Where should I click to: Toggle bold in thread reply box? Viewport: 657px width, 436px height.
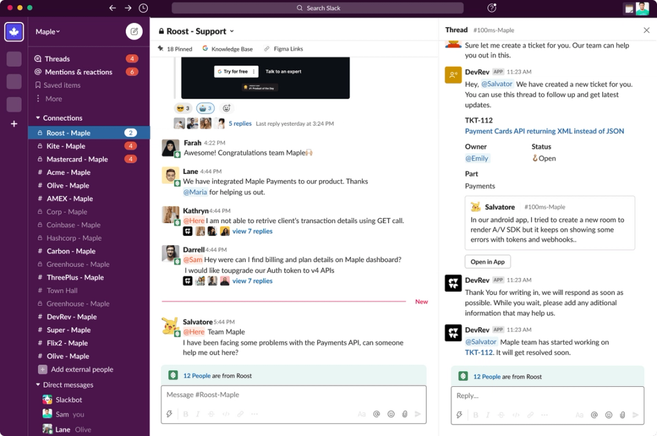pos(476,415)
